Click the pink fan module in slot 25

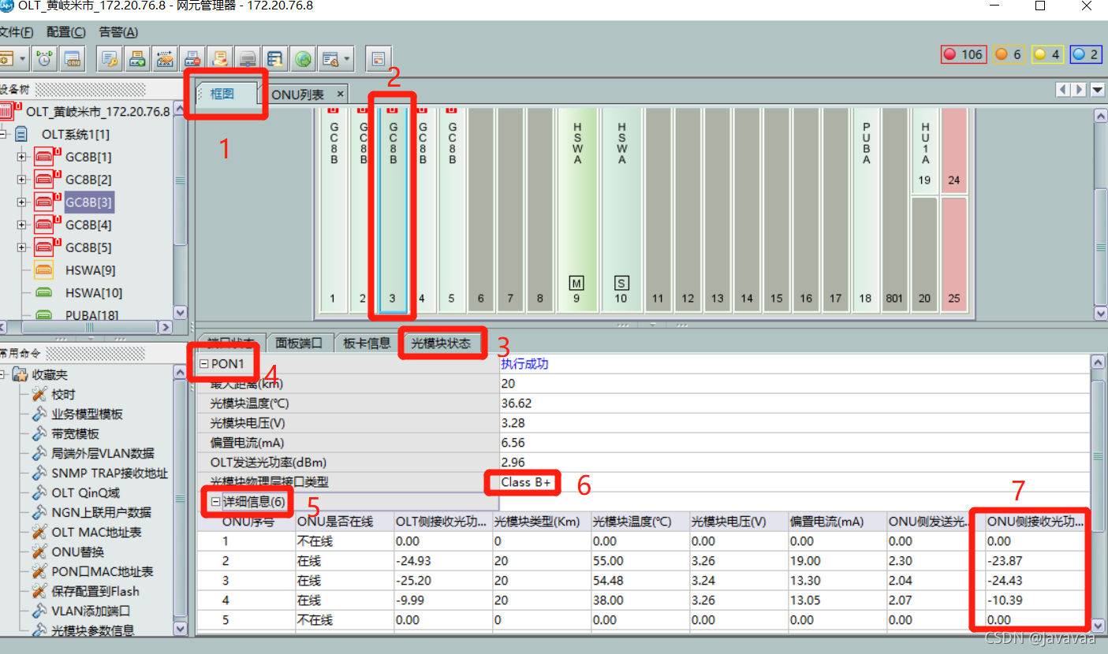tap(954, 254)
